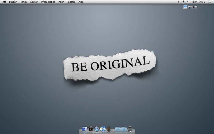Open the Aller menu
The image size is (214, 134).
click(61, 2)
